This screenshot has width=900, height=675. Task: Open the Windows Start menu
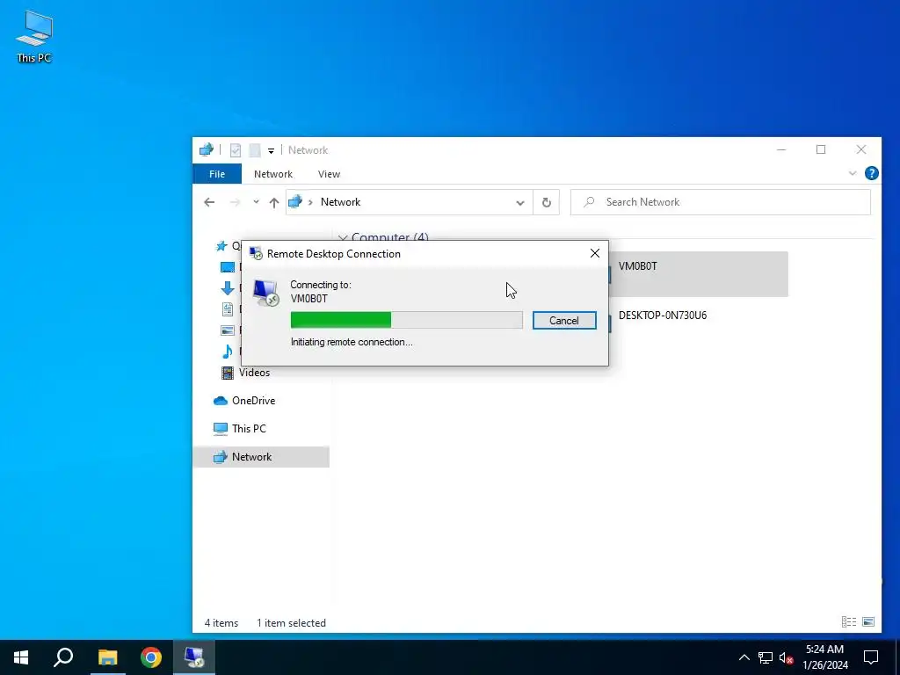click(x=21, y=657)
